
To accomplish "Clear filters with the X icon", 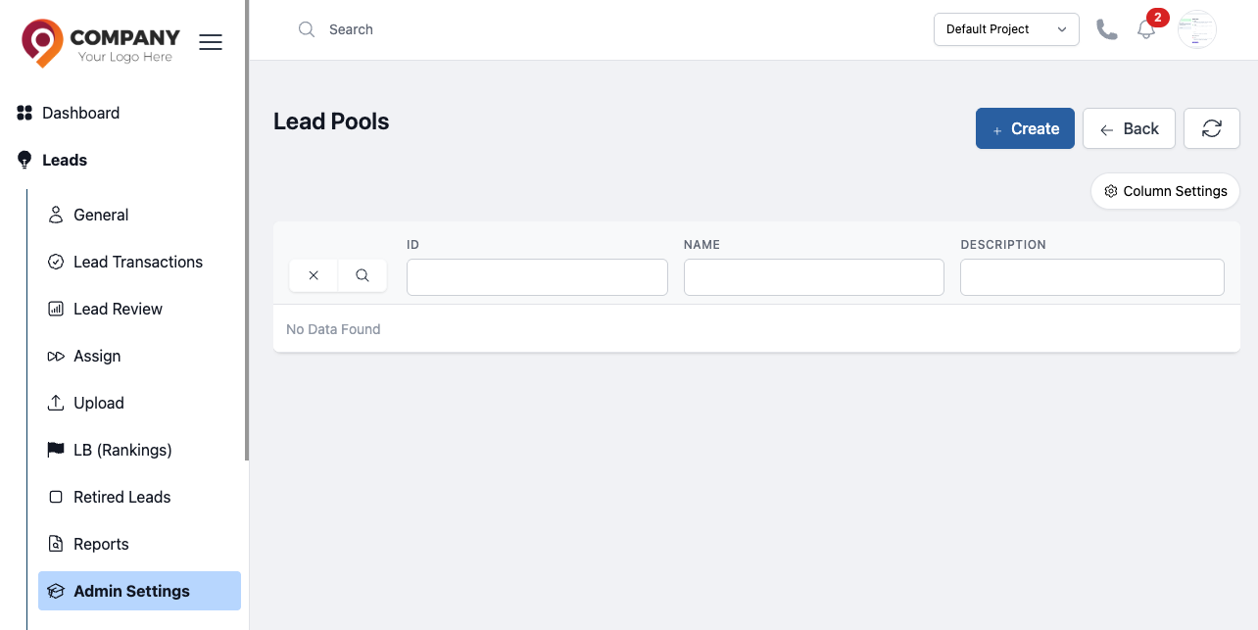I will pos(314,275).
